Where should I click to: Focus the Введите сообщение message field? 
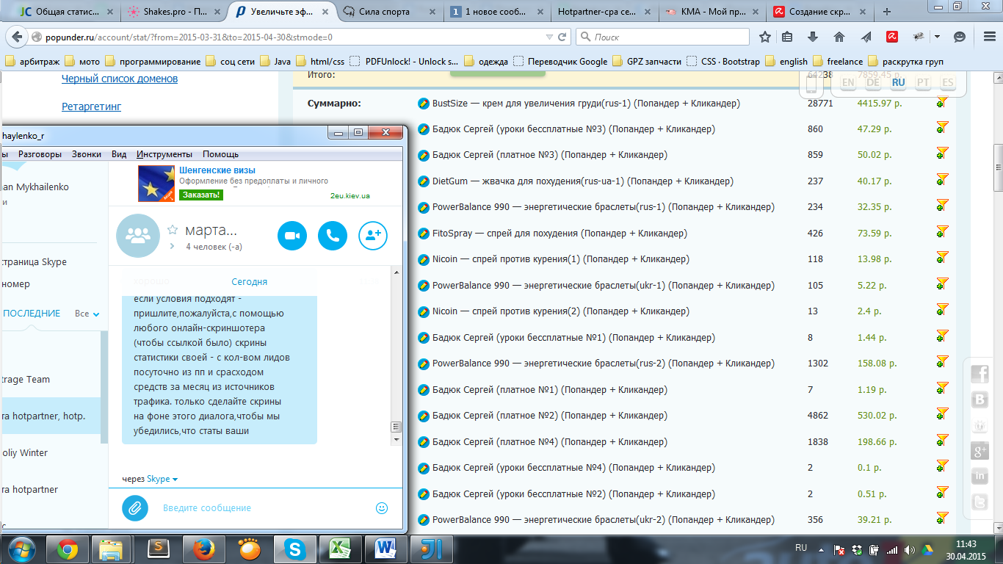264,507
